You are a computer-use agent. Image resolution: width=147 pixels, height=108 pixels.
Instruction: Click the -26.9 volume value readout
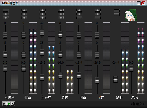(x=97, y=63)
